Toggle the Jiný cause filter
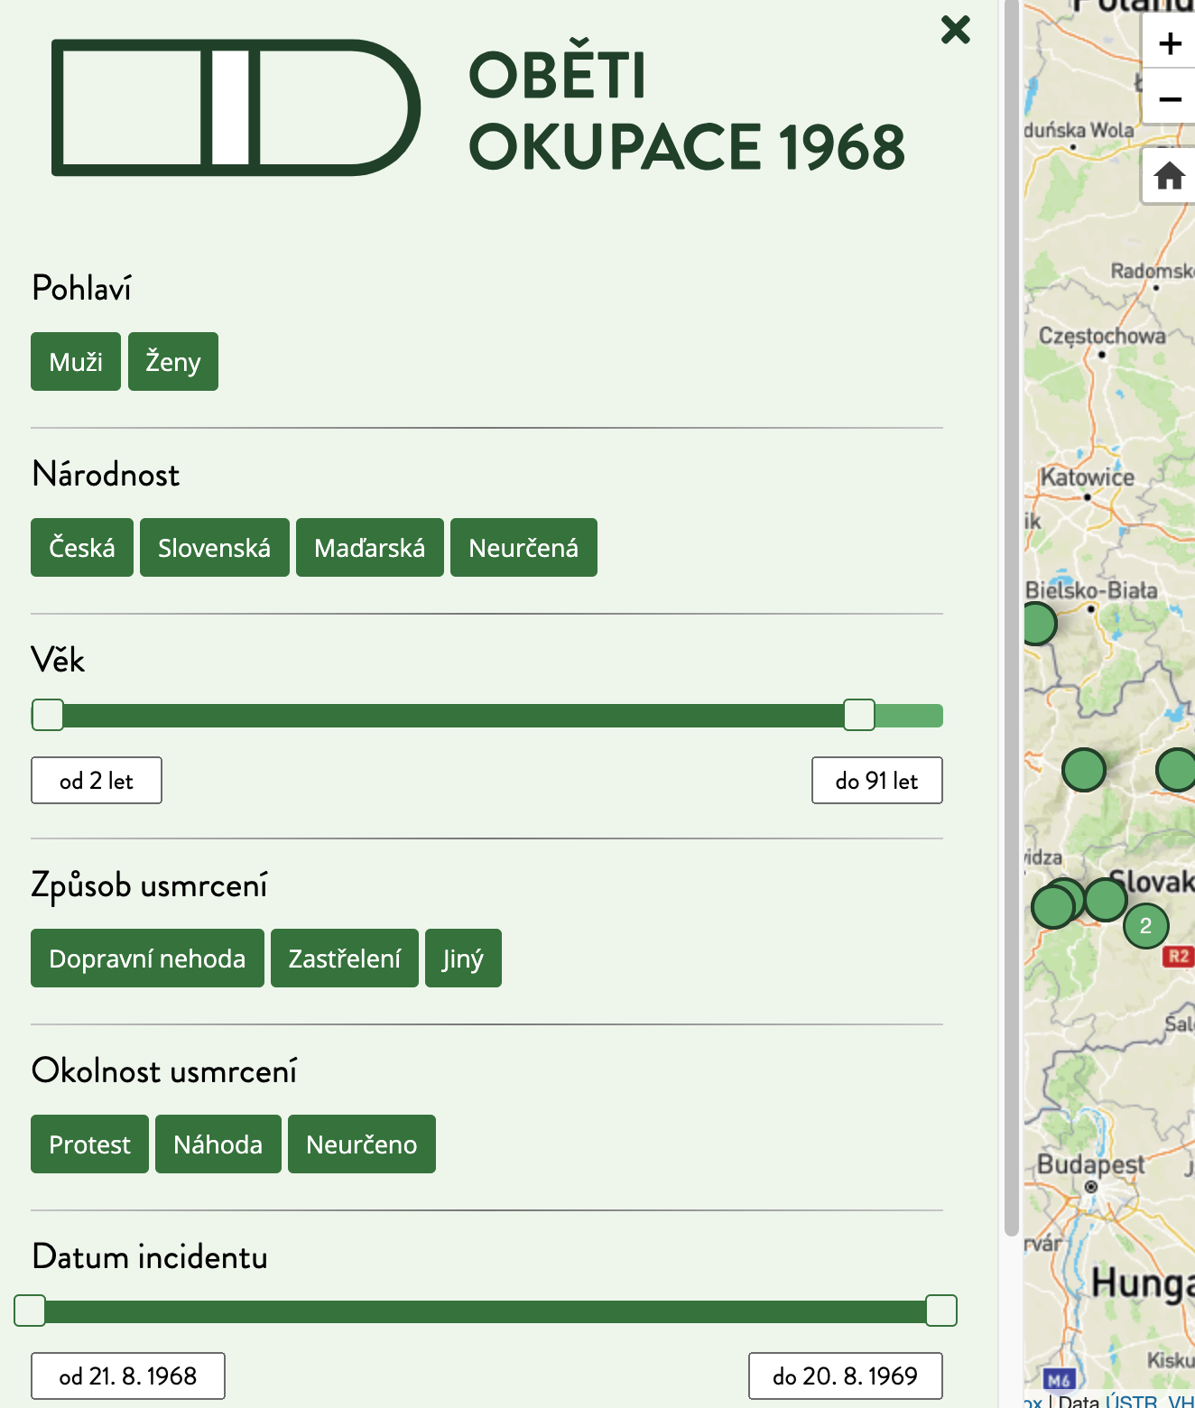The width and height of the screenshot is (1195, 1408). click(463, 959)
